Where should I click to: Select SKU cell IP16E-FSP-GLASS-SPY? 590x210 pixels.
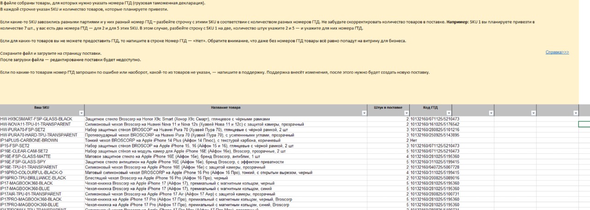42,162
